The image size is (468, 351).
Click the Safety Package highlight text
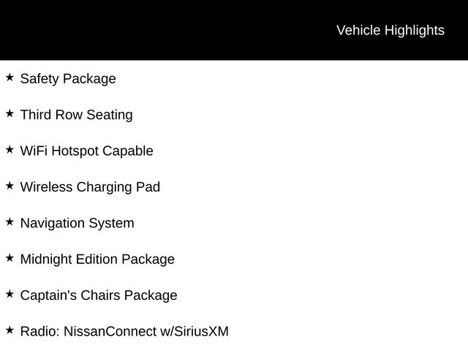(68, 79)
